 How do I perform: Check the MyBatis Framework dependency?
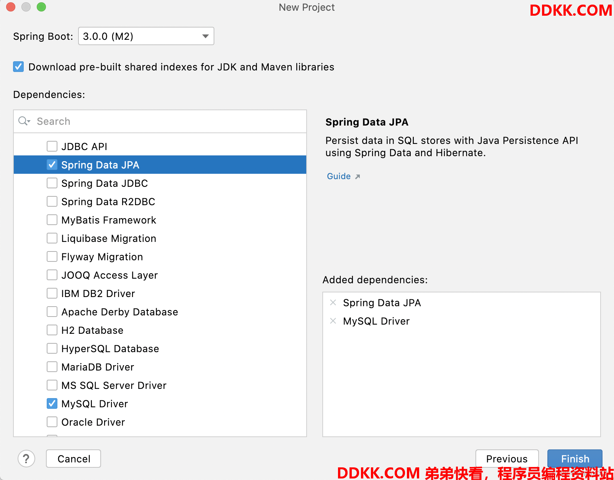52,220
